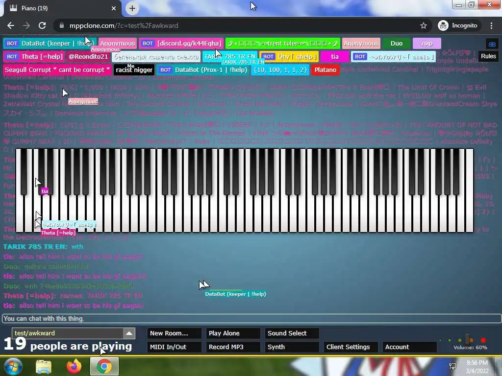Click the [discord.gg/k44Eqha] bot name tag
Image resolution: width=502 pixels, height=376 pixels.
coord(181,44)
